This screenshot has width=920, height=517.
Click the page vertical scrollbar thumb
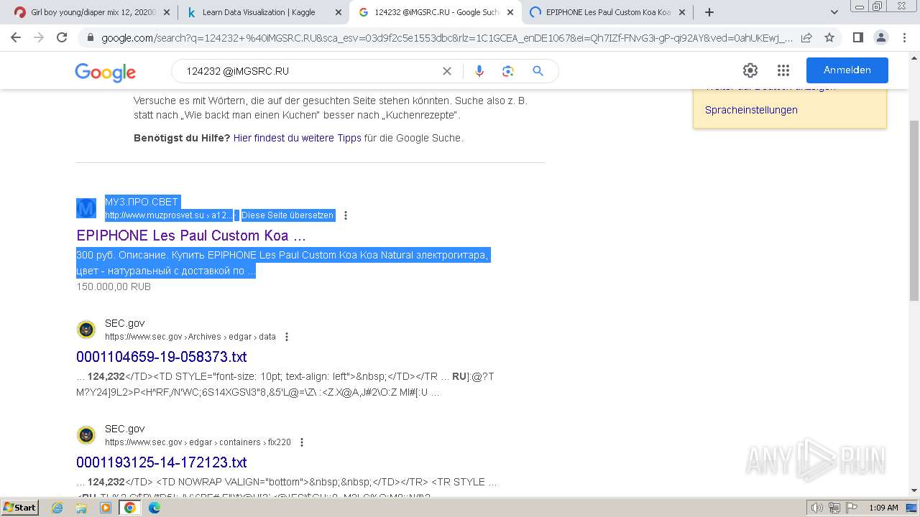click(914, 210)
